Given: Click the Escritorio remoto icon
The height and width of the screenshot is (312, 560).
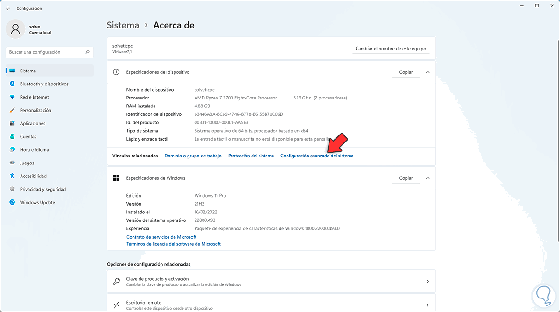Looking at the screenshot, I should [117, 305].
